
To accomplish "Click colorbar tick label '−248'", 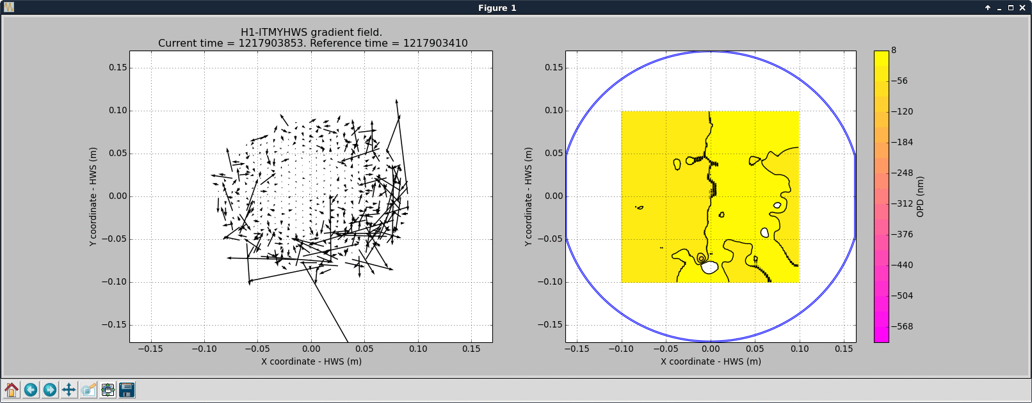I will coord(902,173).
